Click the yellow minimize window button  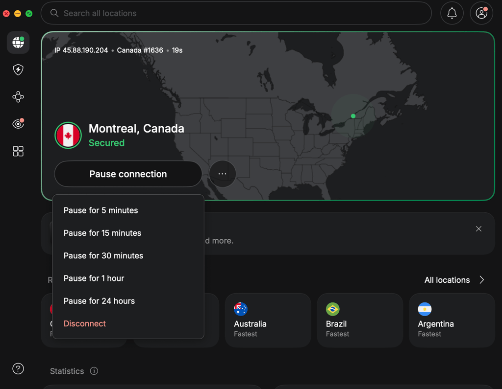pyautogui.click(x=18, y=13)
